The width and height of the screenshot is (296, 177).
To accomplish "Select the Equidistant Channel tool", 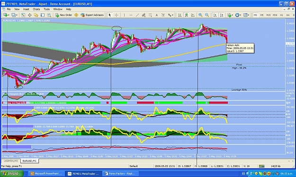I will (144, 15).
